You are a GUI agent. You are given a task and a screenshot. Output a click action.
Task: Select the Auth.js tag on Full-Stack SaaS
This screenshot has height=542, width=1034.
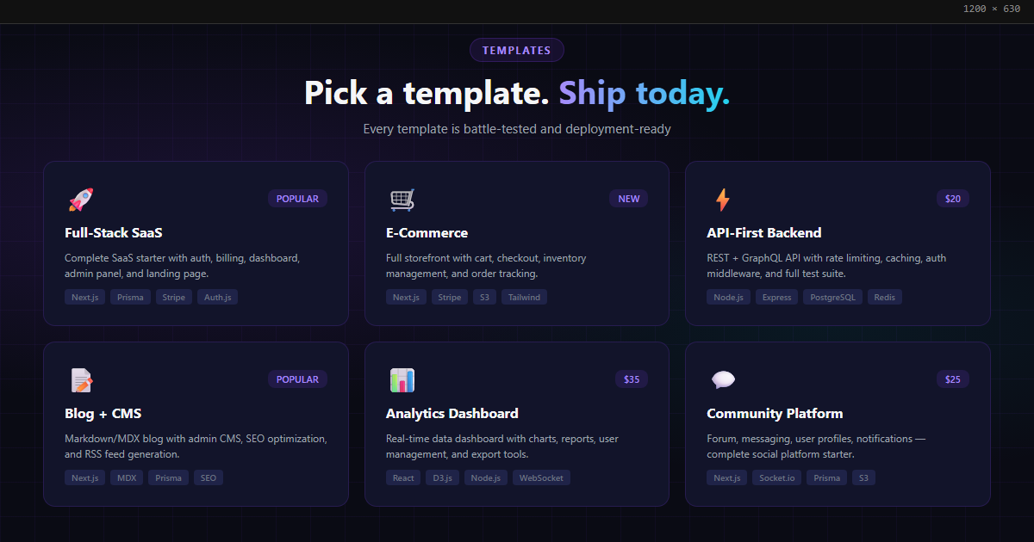(217, 297)
